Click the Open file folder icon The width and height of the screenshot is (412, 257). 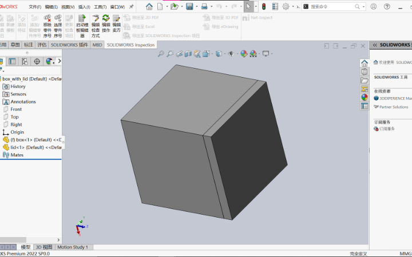pyautogui.click(x=174, y=6)
